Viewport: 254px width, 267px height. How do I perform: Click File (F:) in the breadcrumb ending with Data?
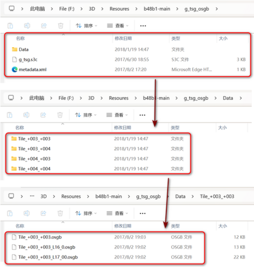66,98
